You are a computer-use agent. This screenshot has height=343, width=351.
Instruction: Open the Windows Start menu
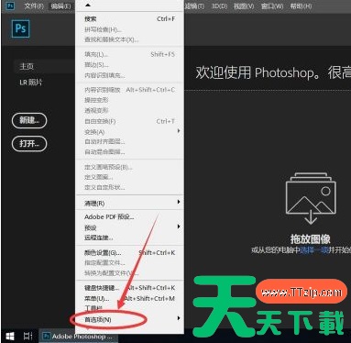10,337
